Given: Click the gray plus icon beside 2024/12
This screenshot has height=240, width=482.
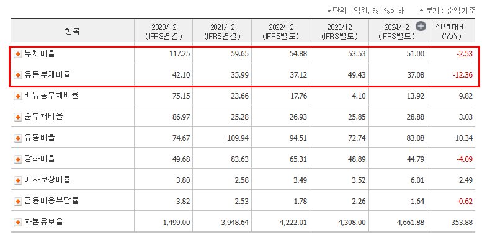Looking at the screenshot, I should point(421,27).
